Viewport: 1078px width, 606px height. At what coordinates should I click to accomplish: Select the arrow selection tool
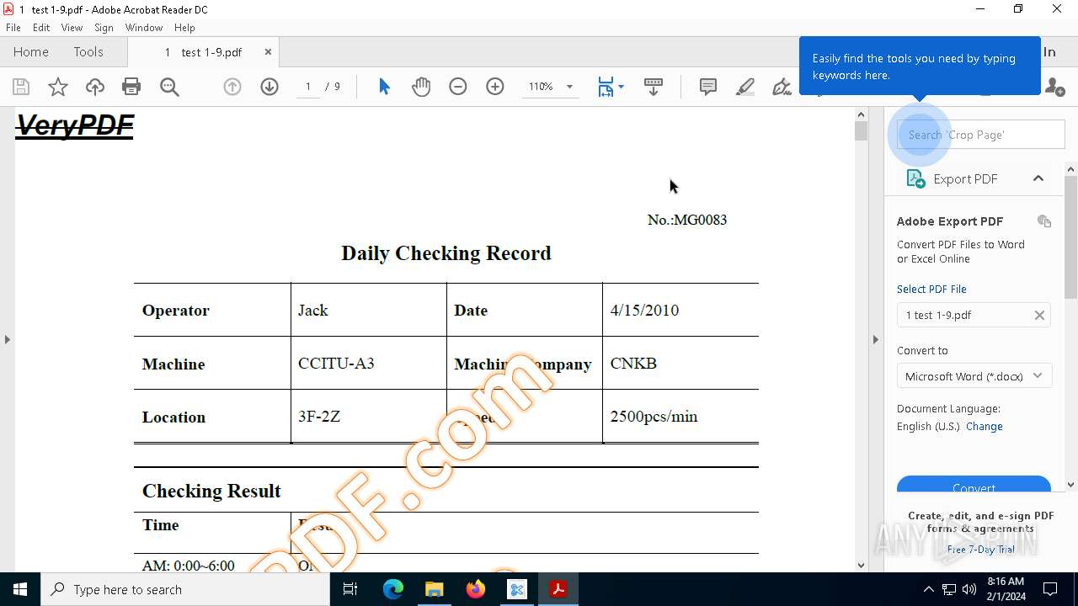[x=384, y=87]
